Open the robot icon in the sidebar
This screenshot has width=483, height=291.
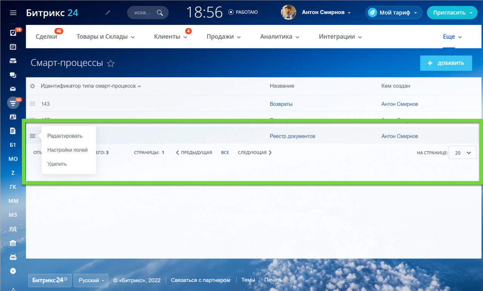click(13, 257)
